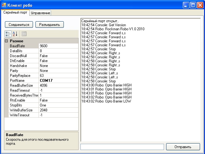Screen dimensions: 205x154
Task: Click the Categorized view icon in property grid
Action: pos(8,34)
